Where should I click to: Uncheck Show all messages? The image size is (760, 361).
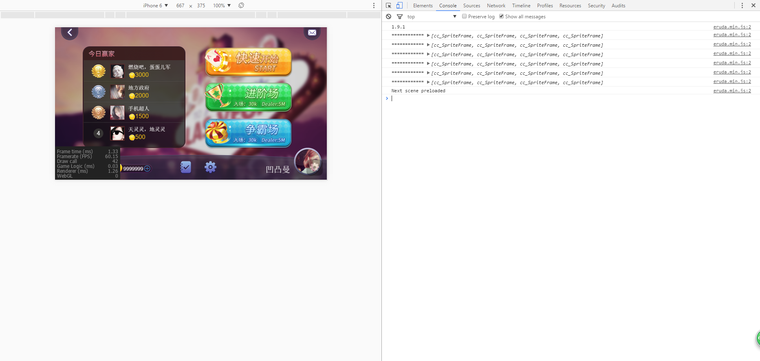coord(501,17)
